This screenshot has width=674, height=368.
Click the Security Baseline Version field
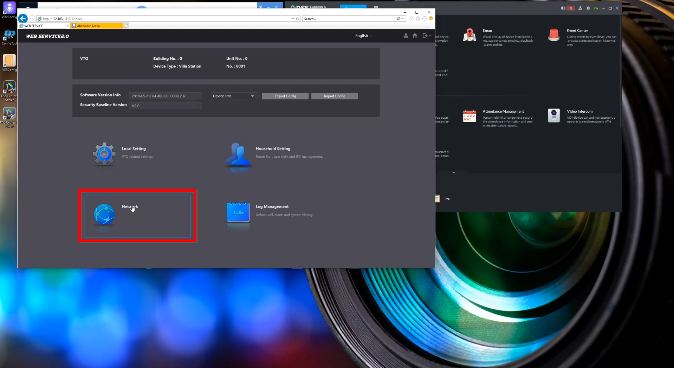click(165, 106)
